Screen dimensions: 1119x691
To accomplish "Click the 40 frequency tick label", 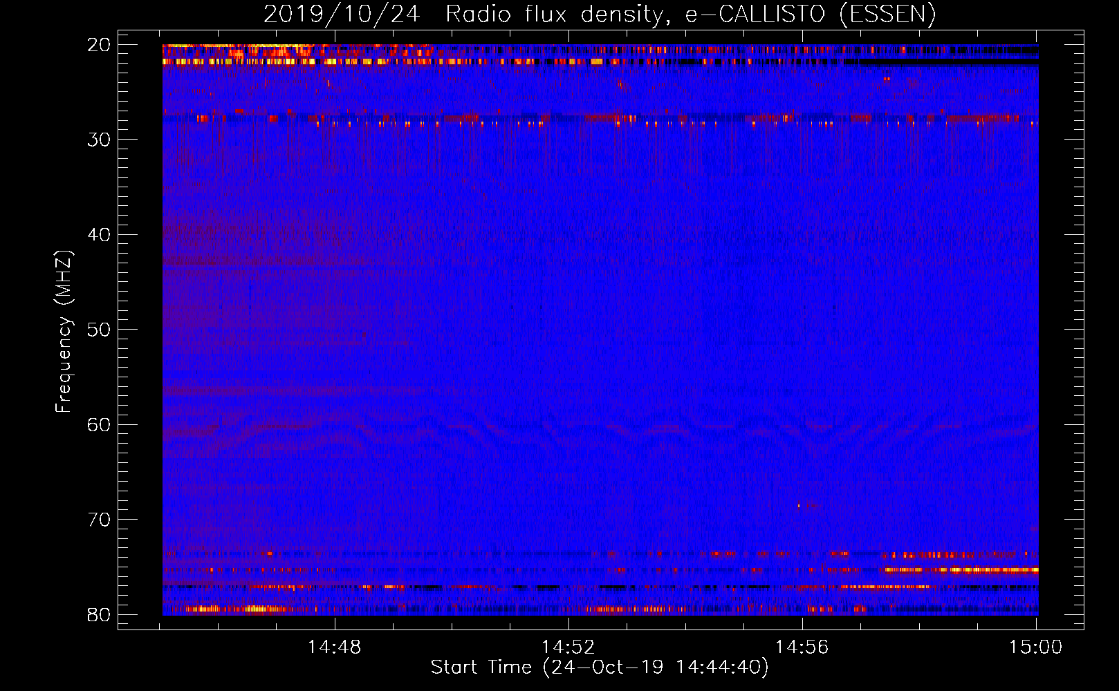I will click(99, 235).
